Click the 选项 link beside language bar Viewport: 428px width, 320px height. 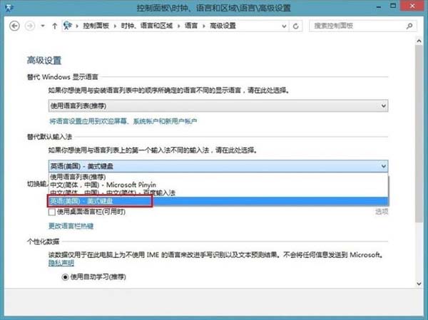382,212
